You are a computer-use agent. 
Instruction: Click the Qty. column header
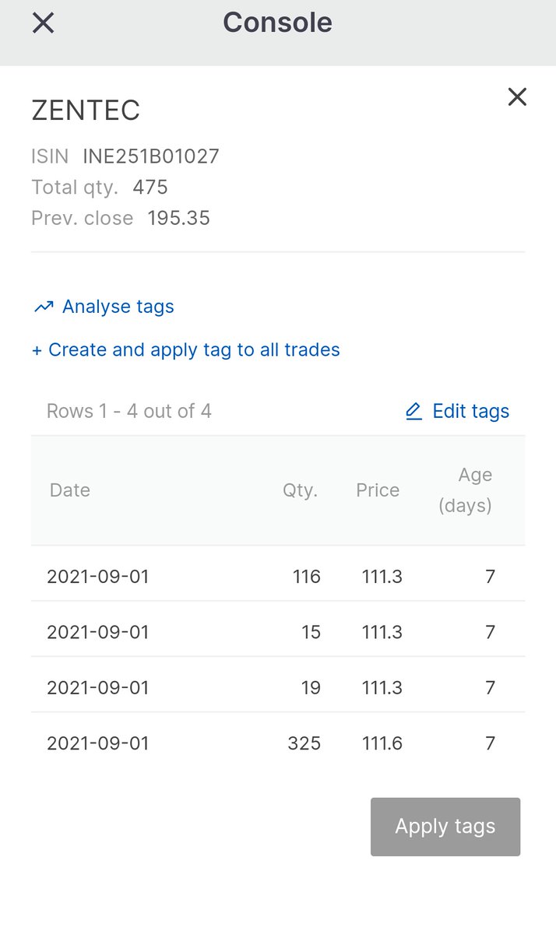[300, 490]
